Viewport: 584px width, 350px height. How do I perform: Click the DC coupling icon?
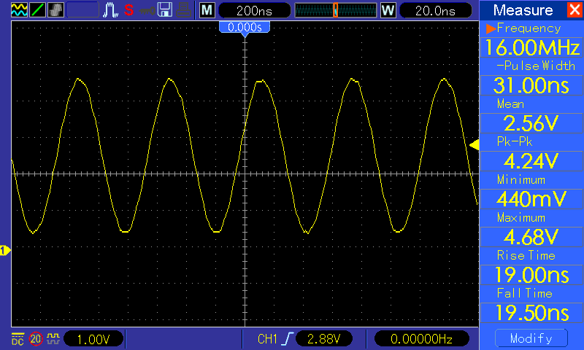18,338
